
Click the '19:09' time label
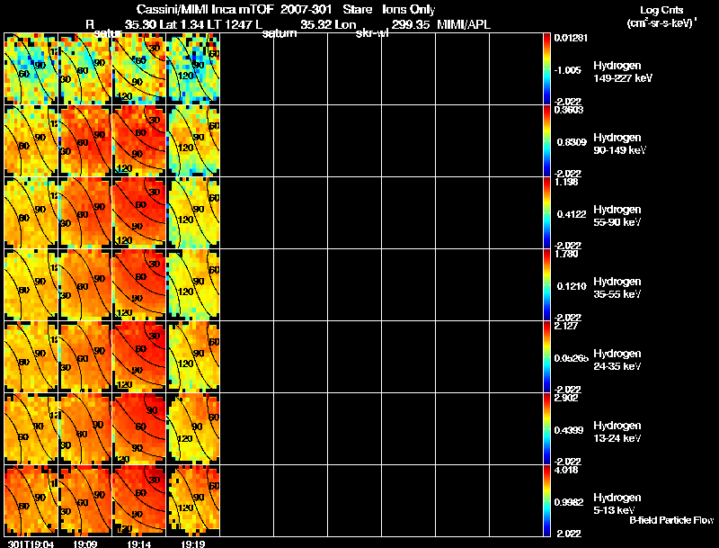point(84,544)
